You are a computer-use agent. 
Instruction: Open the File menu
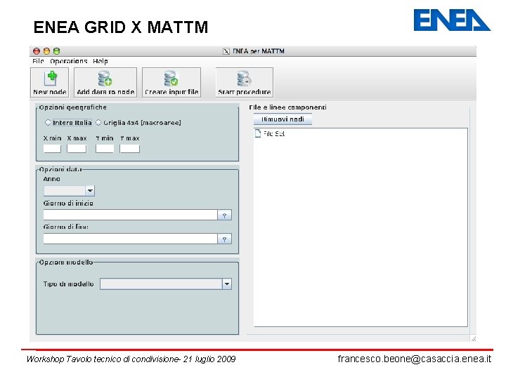(38, 61)
